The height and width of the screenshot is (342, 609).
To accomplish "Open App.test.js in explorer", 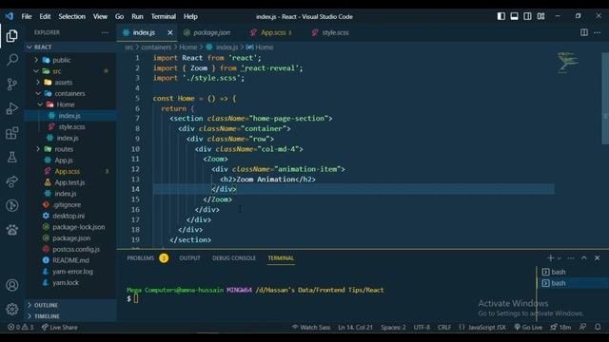I will tap(70, 182).
